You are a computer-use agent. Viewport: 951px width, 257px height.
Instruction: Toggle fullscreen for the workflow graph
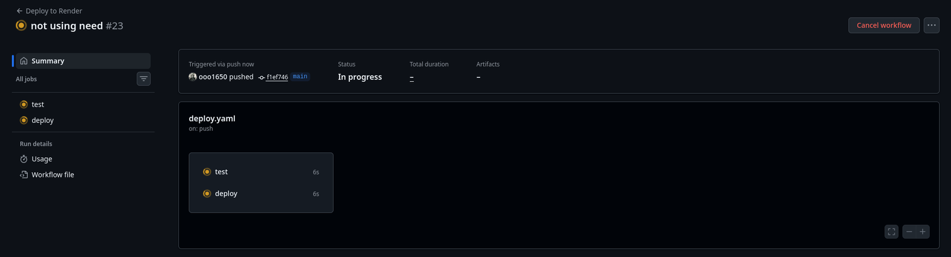(891, 232)
